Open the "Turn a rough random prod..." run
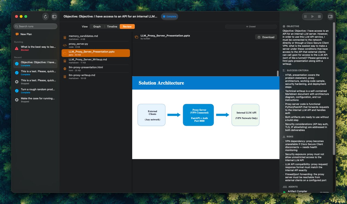The width and height of the screenshot is (347, 204). pyautogui.click(x=36, y=91)
